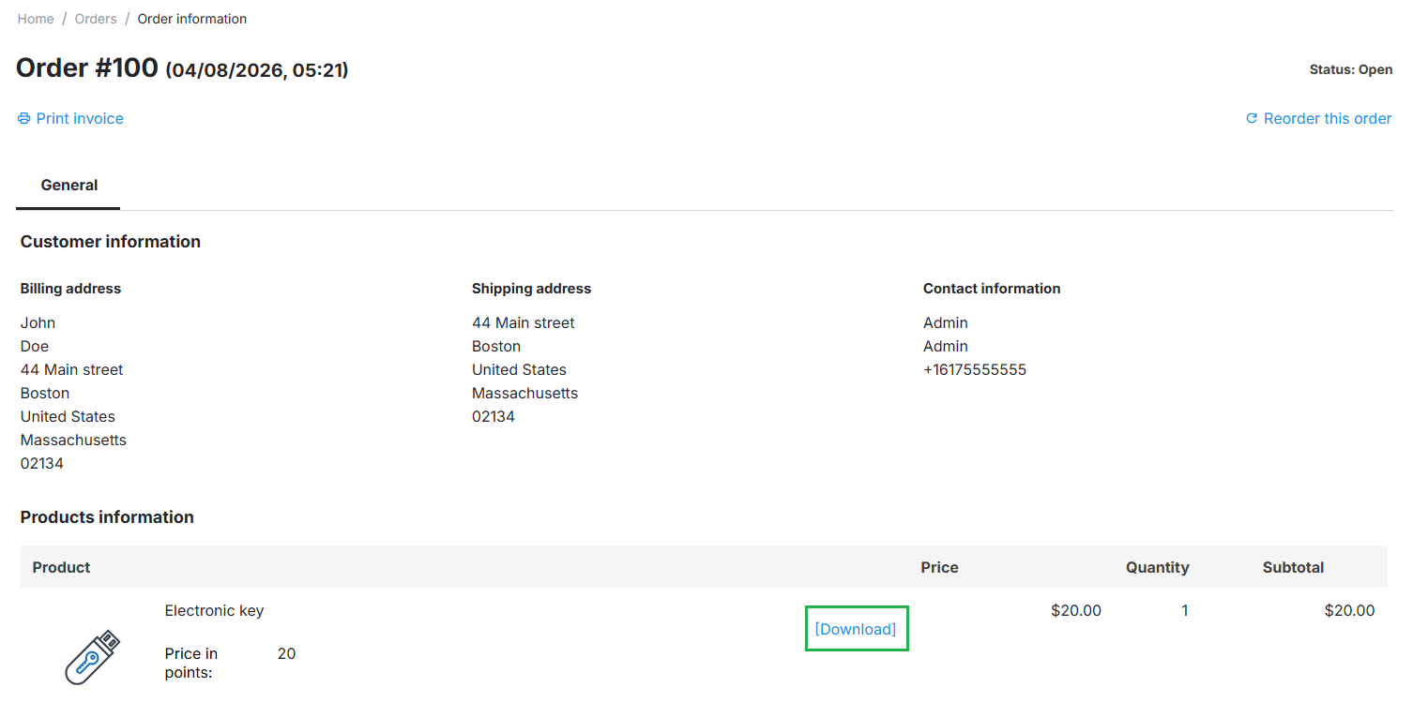The width and height of the screenshot is (1413, 717).
Task: Click the Subtotal column header
Action: [x=1294, y=567]
